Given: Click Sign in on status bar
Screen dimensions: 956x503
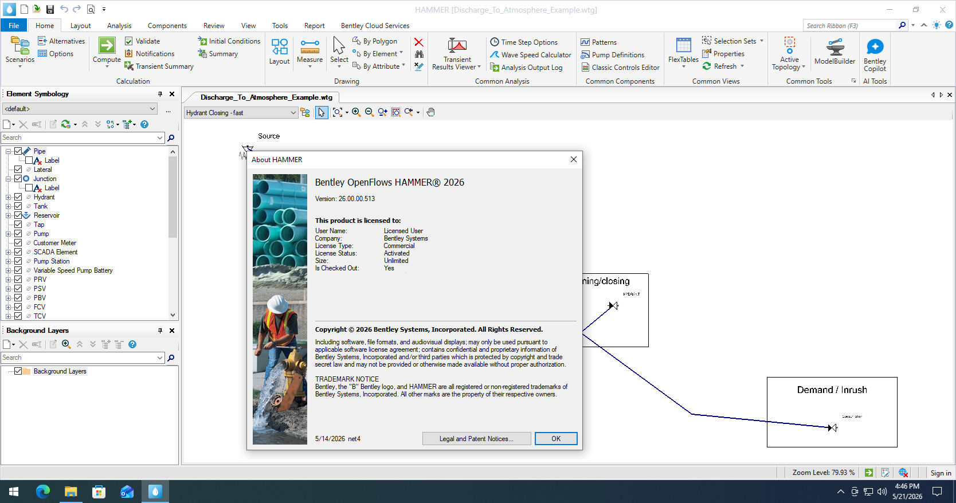Looking at the screenshot, I should tap(941, 473).
